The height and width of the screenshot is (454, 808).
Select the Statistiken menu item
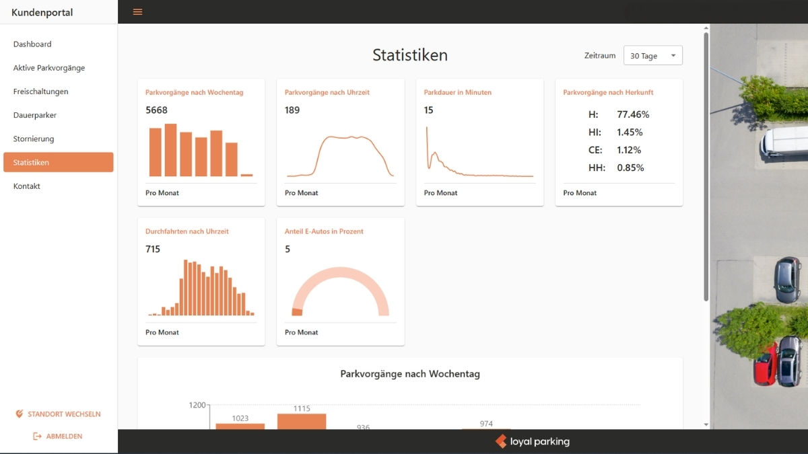tap(59, 162)
